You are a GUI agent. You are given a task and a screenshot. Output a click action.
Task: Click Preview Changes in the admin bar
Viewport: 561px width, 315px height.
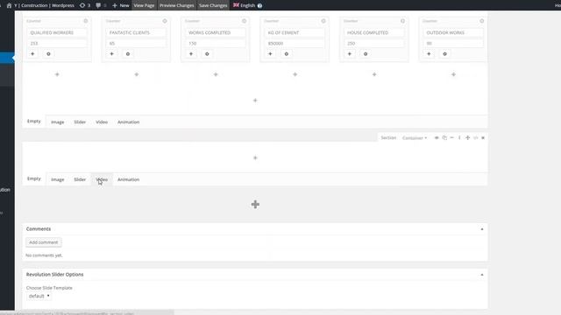point(177,5)
